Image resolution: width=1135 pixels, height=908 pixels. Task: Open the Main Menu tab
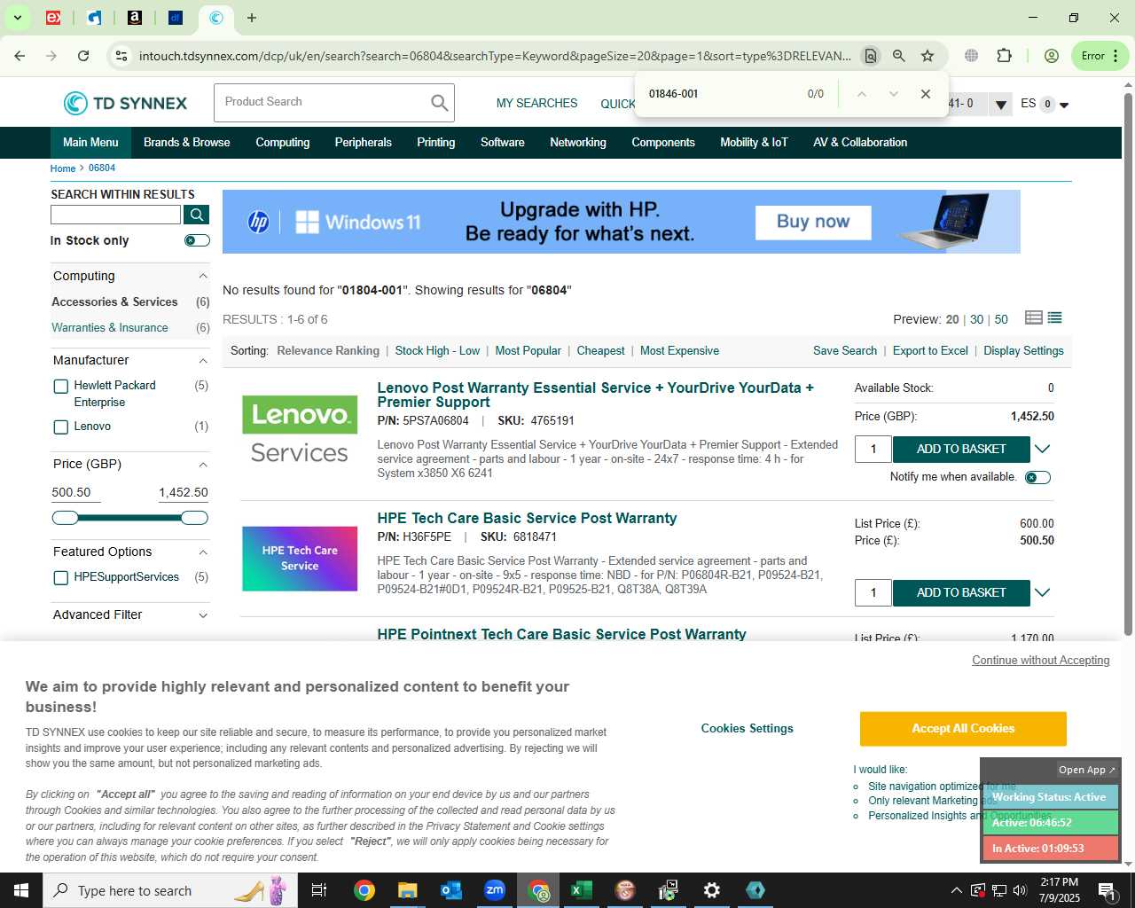(x=90, y=143)
